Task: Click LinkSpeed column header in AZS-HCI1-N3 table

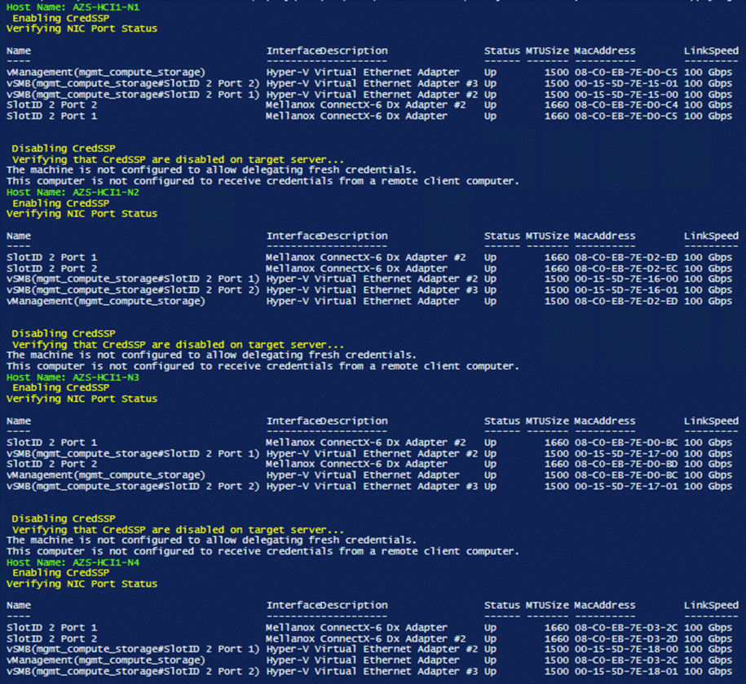Action: click(x=711, y=421)
